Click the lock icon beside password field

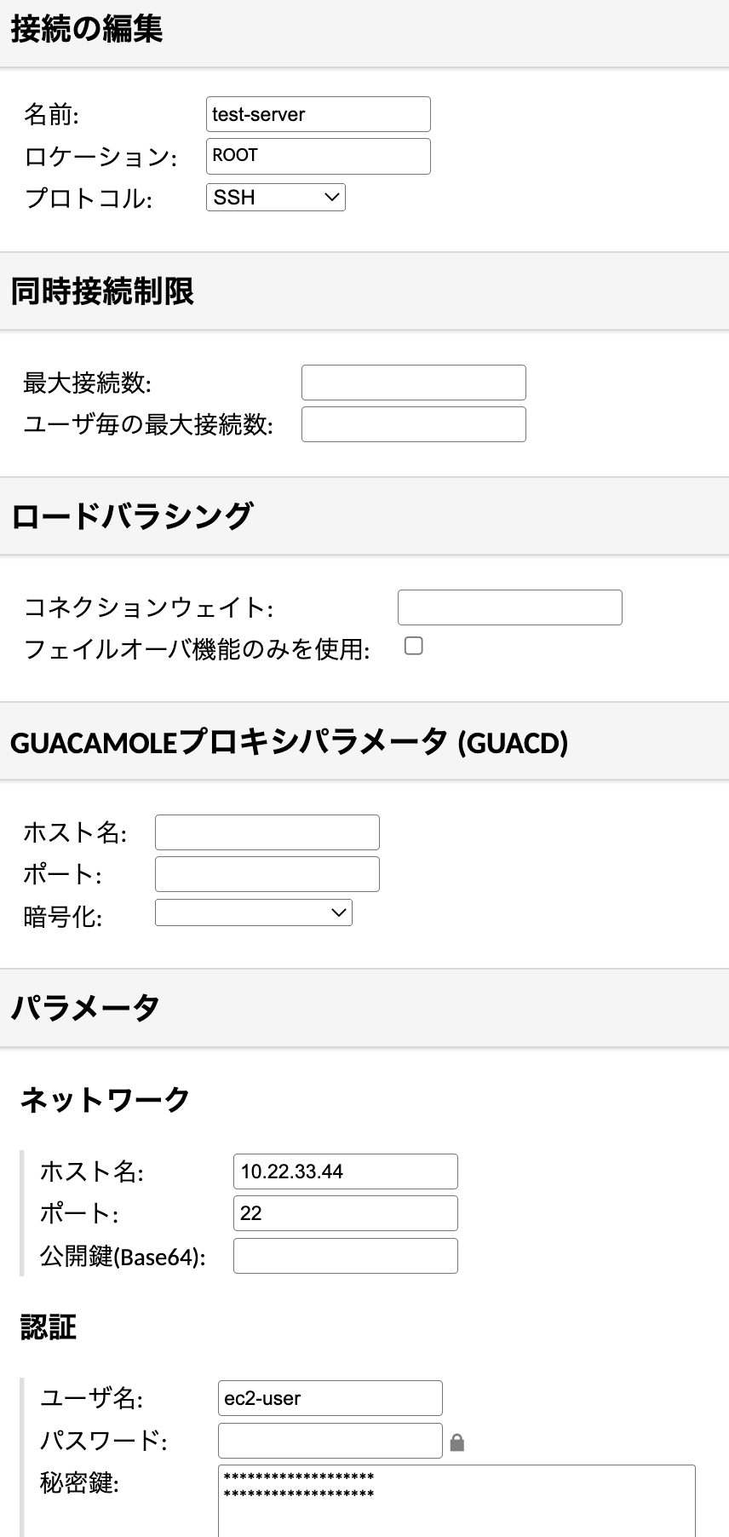click(457, 1442)
